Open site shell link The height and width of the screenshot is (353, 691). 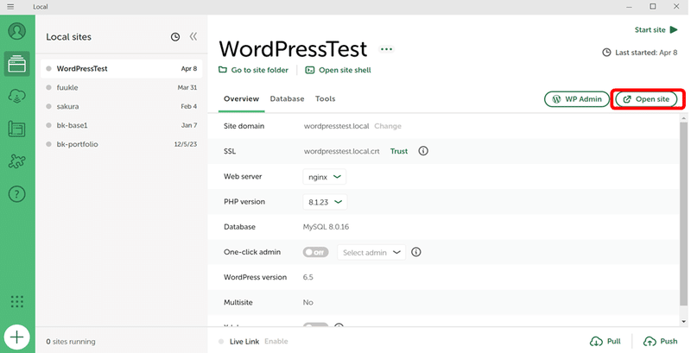[339, 70]
